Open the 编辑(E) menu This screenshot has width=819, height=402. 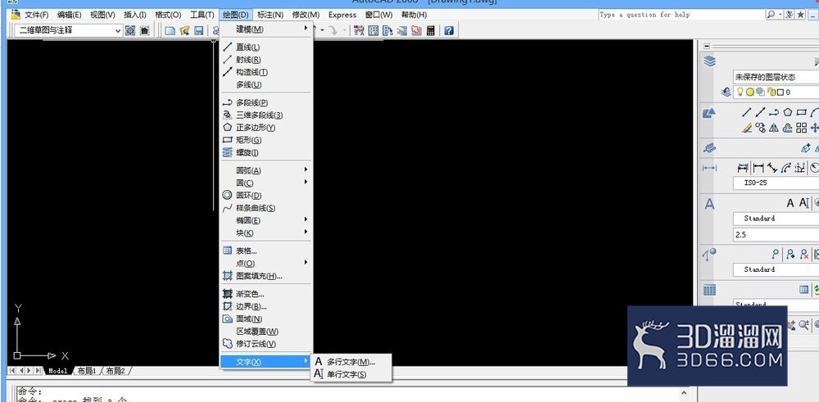69,15
